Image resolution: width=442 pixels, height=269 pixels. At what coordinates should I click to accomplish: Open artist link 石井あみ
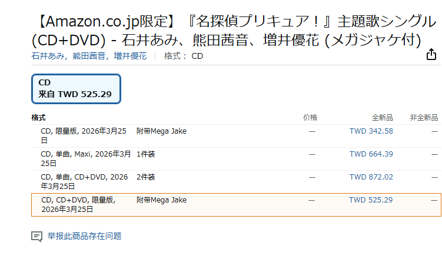(48, 56)
